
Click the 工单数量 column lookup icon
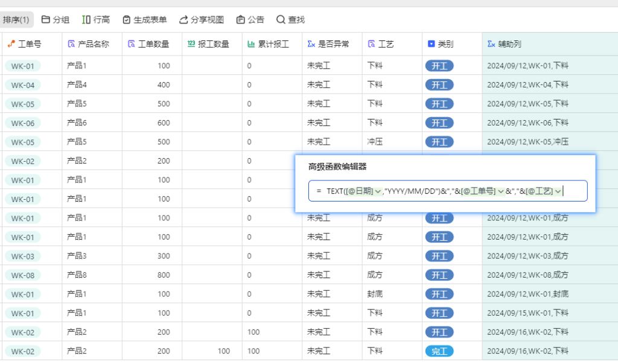(131, 43)
